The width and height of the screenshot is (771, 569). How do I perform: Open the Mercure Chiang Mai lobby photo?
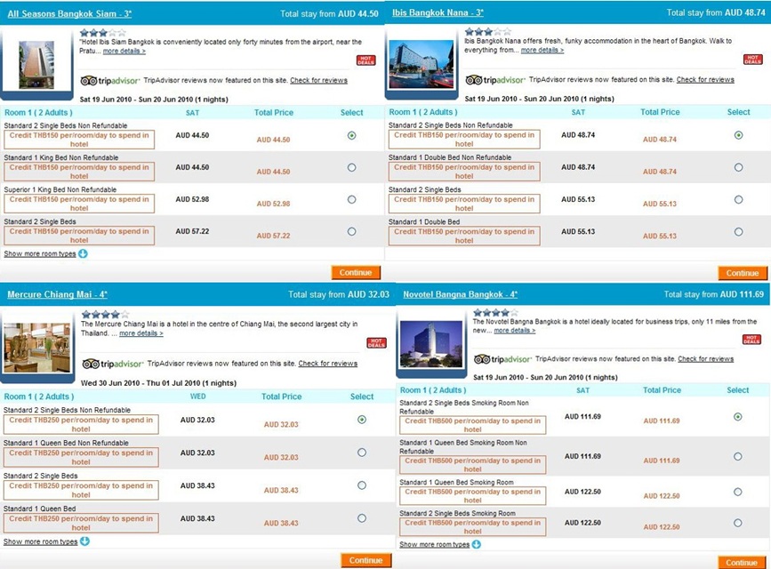point(36,348)
